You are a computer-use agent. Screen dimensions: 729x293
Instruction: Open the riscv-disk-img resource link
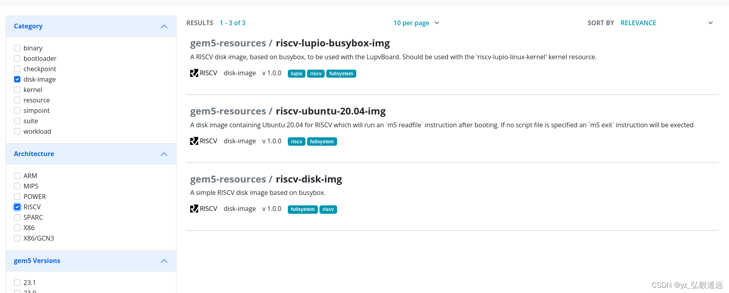[x=309, y=179]
